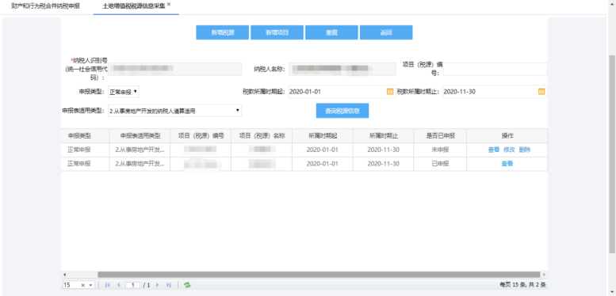This screenshot has height=296, width=616.
Task: Click the 所属时期止 column header
Action: [x=384, y=135]
